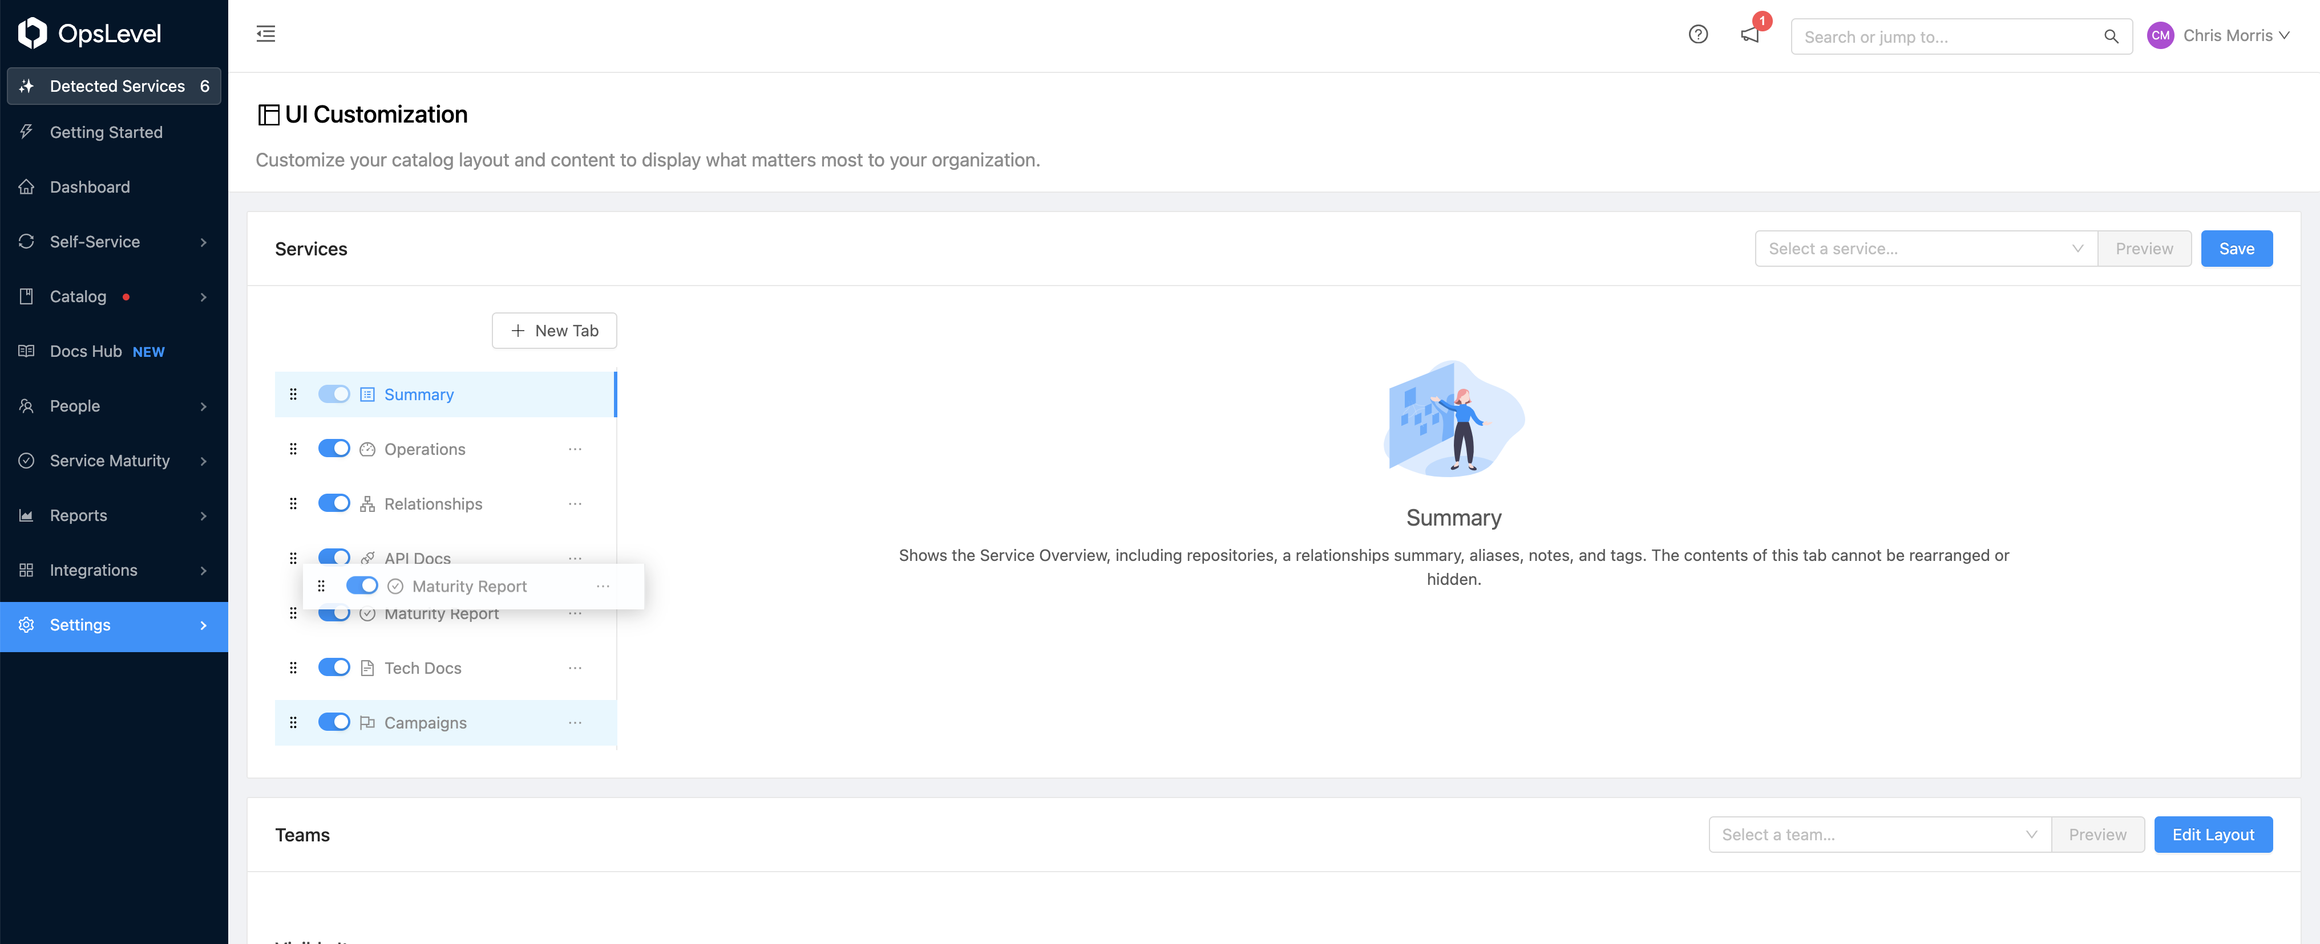Toggle the Tech Docs tab switch

(334, 667)
